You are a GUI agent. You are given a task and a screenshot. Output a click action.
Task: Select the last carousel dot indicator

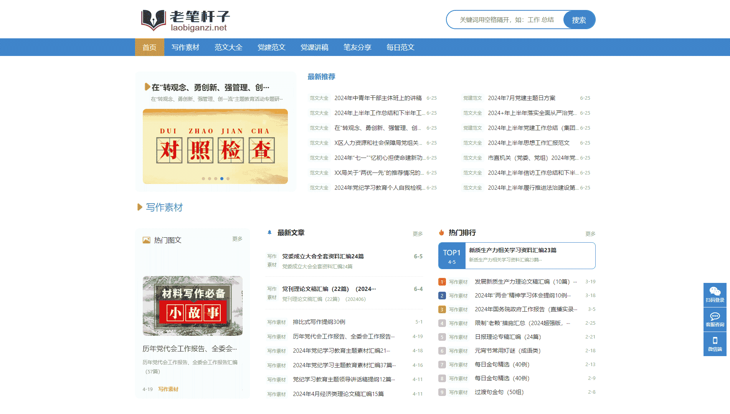pos(228,179)
